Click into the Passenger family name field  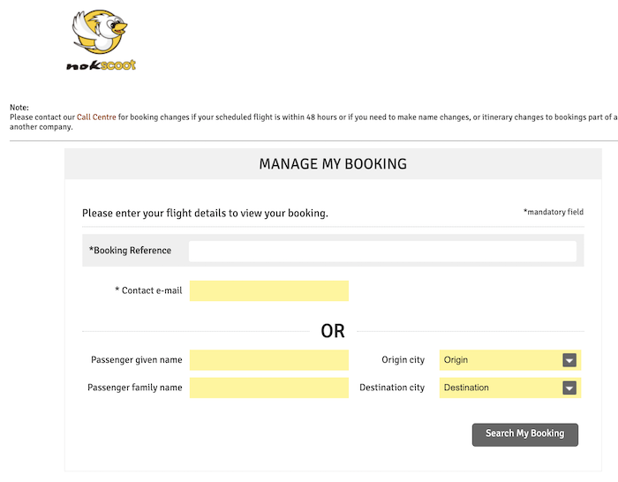coord(269,388)
